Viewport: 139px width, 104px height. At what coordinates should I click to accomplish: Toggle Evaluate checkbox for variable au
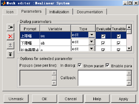coord(103,36)
